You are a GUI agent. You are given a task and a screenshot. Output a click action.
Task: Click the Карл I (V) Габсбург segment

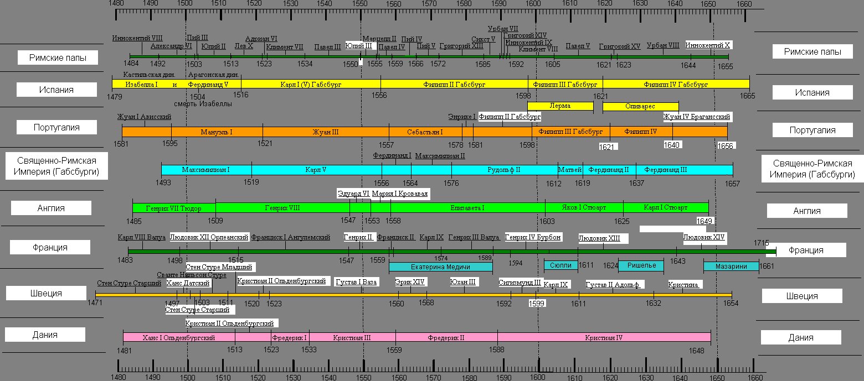click(311, 85)
